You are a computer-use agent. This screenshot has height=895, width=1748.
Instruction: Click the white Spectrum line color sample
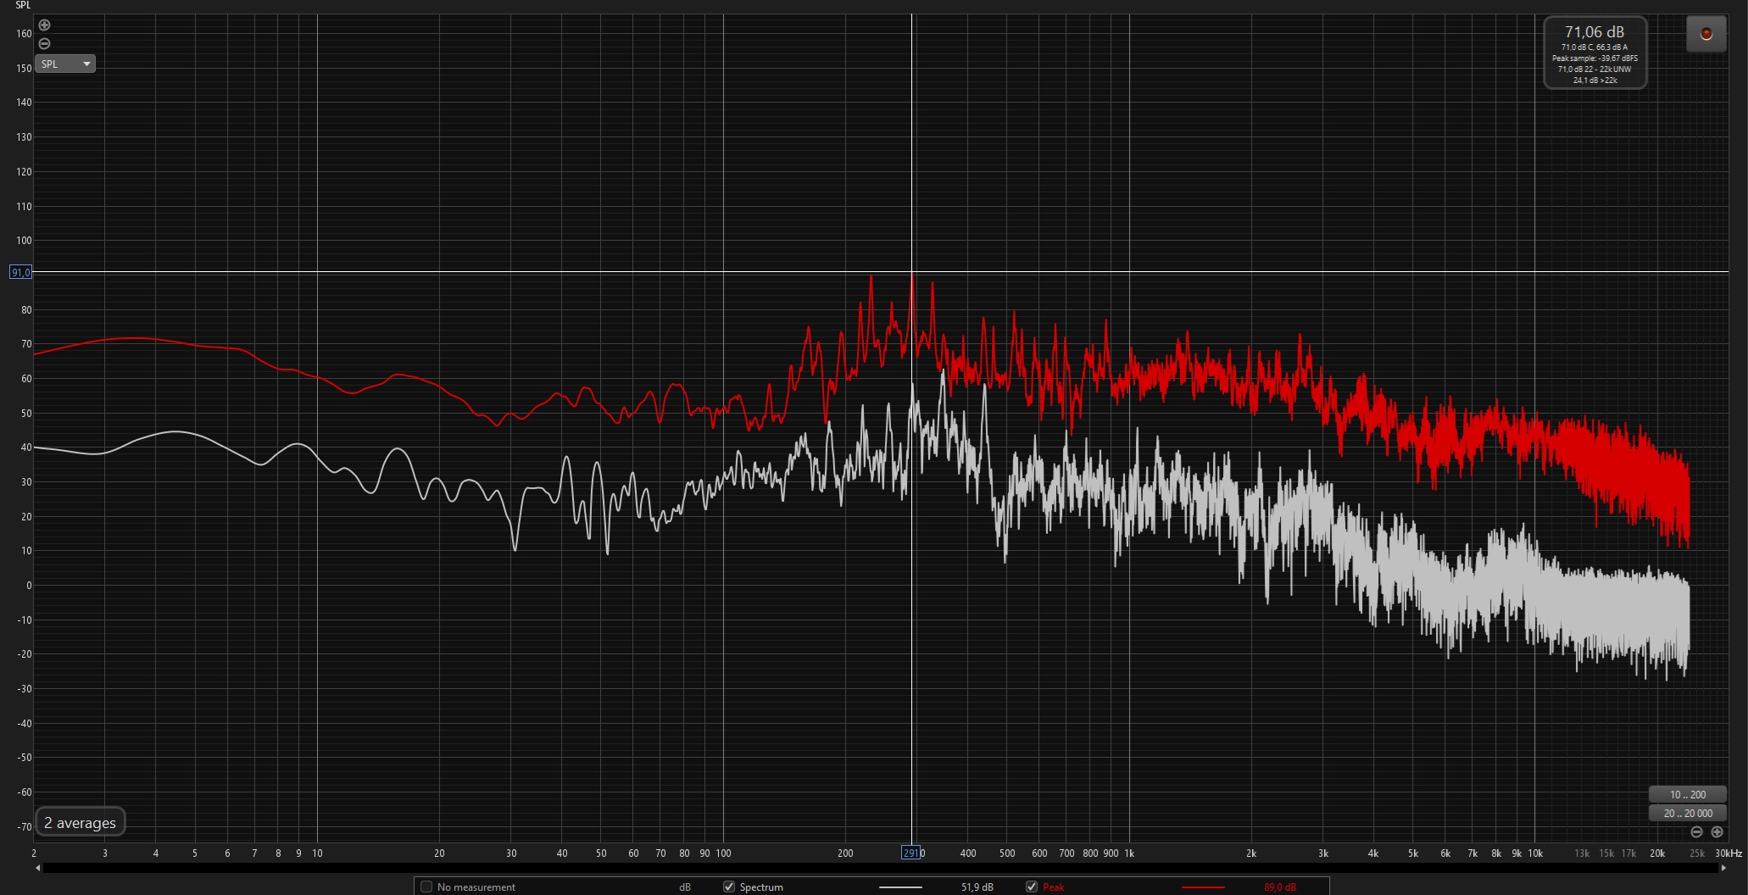click(x=900, y=887)
